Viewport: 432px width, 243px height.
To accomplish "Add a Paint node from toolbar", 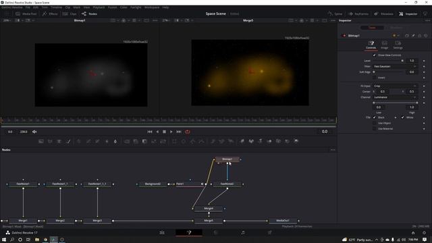I will [68, 141].
